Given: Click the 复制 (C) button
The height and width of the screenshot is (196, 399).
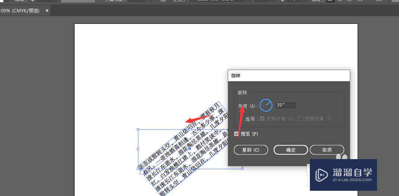Looking at the screenshot, I should [251, 150].
